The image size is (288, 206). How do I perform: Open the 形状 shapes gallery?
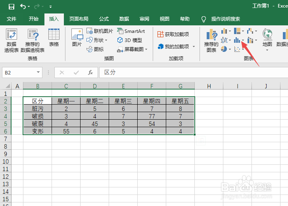[x=97, y=40]
